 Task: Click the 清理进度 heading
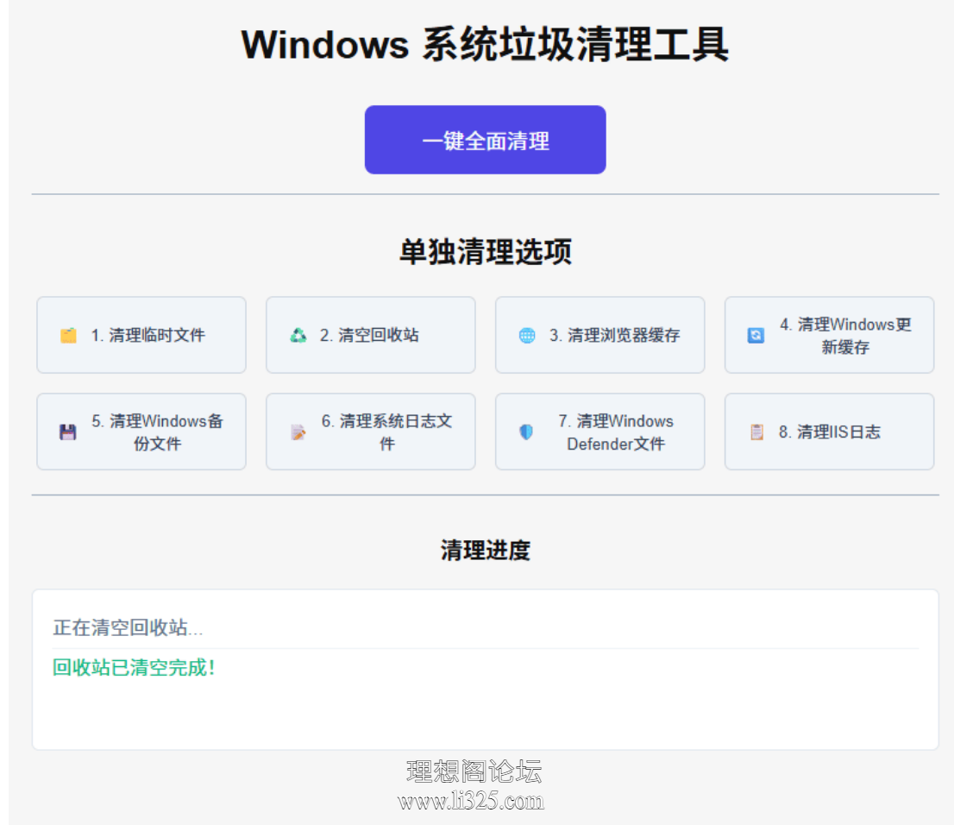tap(485, 551)
